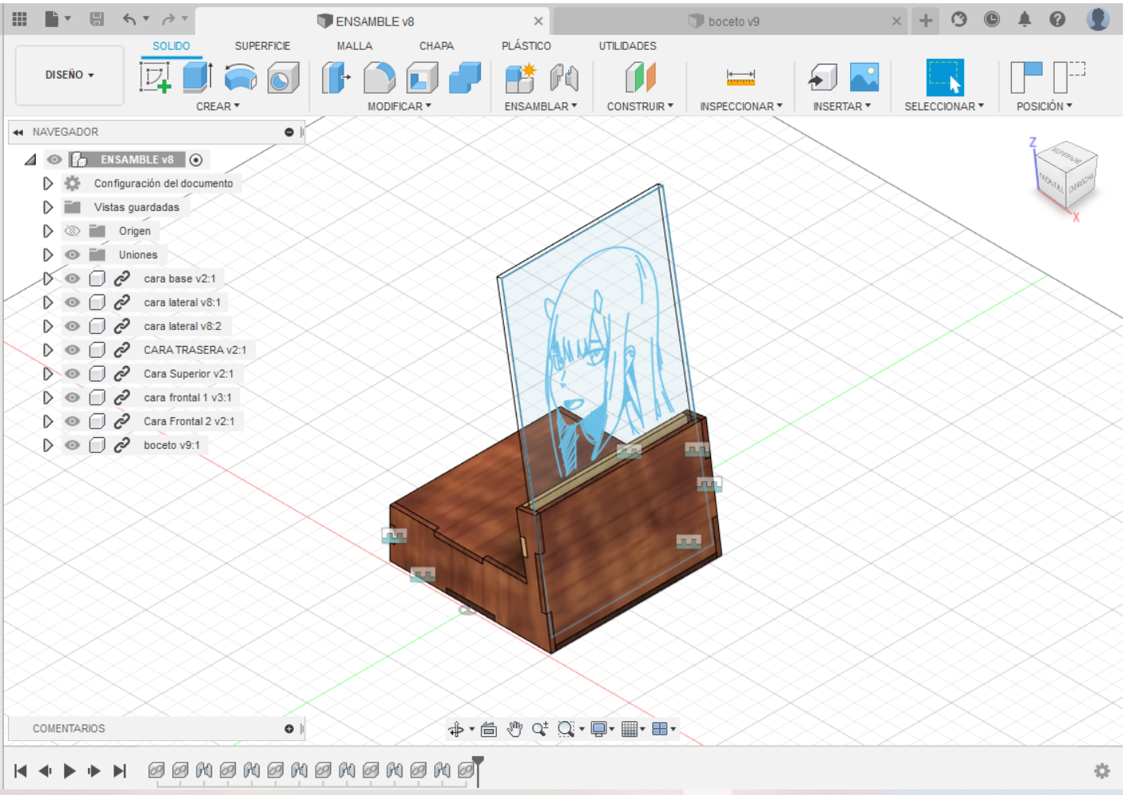1123x795 pixels.
Task: Select the UTILIDADES ribbon tab
Action: (x=628, y=46)
